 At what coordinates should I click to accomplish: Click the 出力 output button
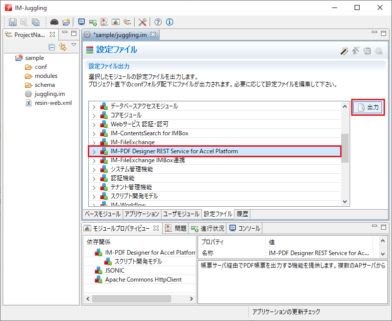tap(368, 107)
